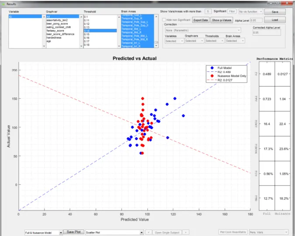This screenshot has height=236, width=295.
Task: Select threshold 0.11
Action: pyautogui.click(x=100, y=20)
